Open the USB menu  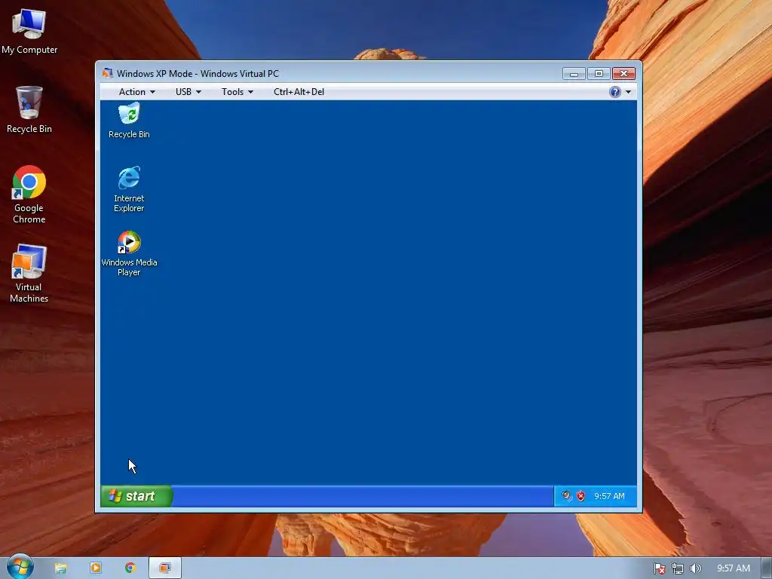click(x=188, y=91)
